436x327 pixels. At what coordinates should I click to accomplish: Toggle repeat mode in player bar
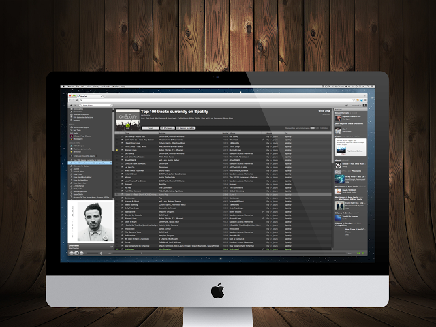tap(363, 253)
